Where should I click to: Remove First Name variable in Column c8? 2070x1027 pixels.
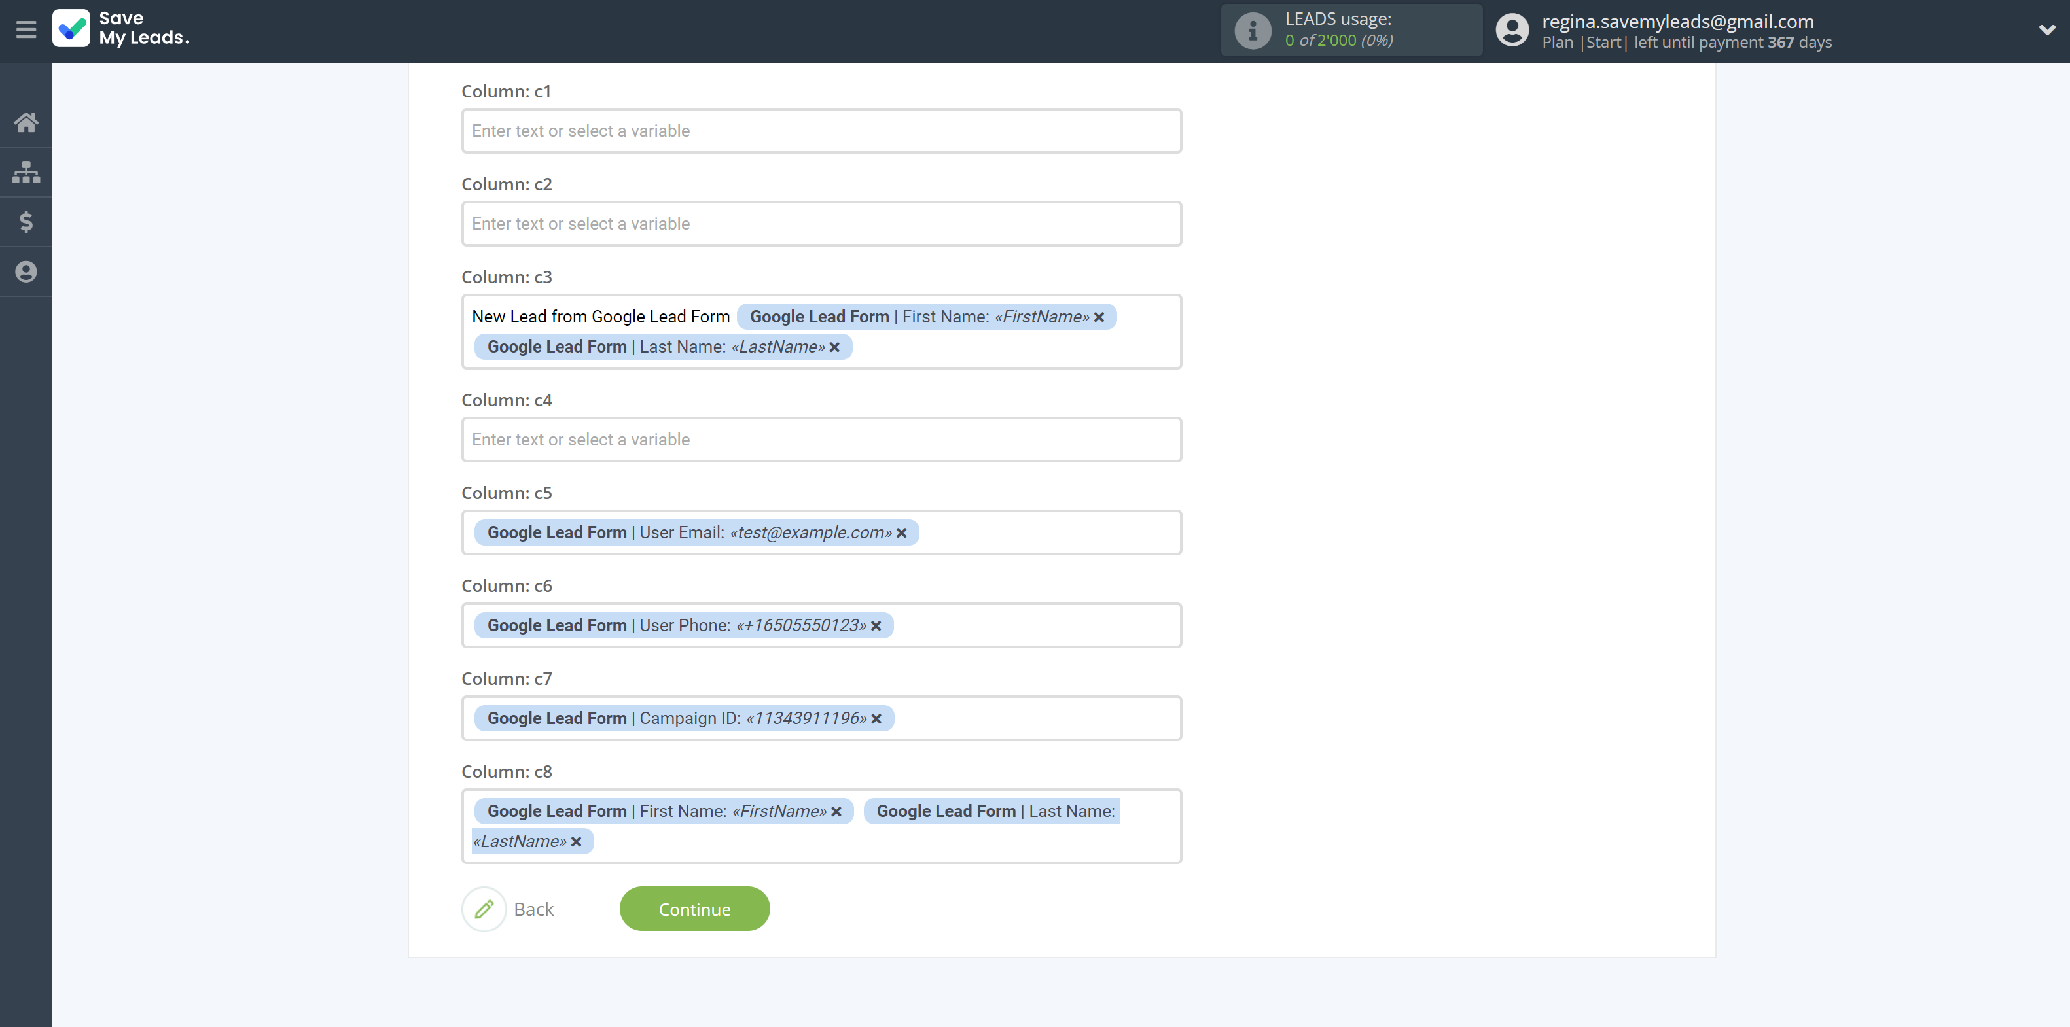click(x=836, y=812)
